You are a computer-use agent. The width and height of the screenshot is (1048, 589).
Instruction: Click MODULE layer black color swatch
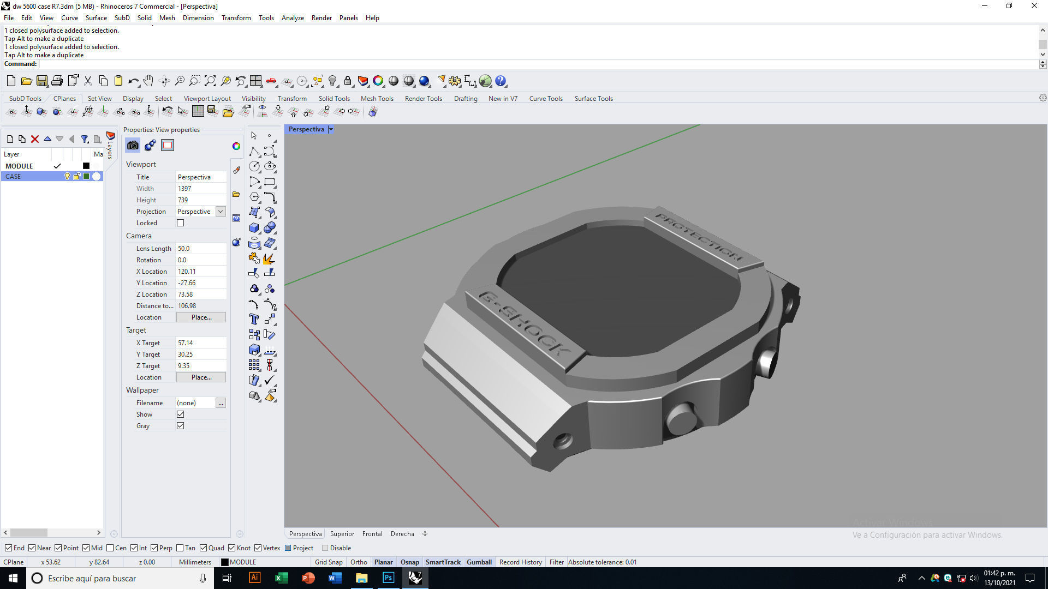tap(86, 166)
